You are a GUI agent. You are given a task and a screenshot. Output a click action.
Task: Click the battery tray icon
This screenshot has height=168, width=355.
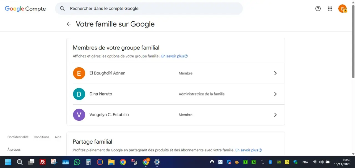pyautogui.click(x=328, y=162)
